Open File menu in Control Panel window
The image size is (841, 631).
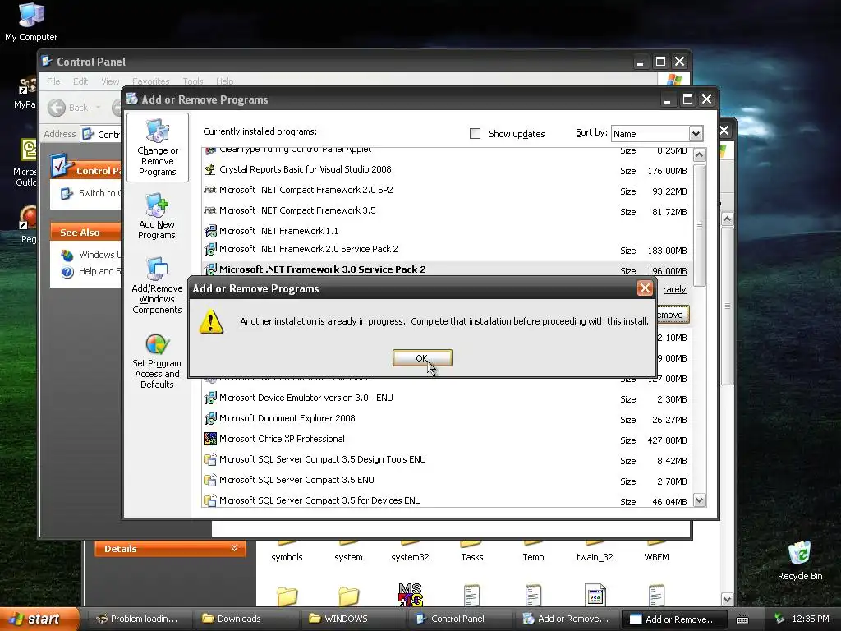click(53, 81)
